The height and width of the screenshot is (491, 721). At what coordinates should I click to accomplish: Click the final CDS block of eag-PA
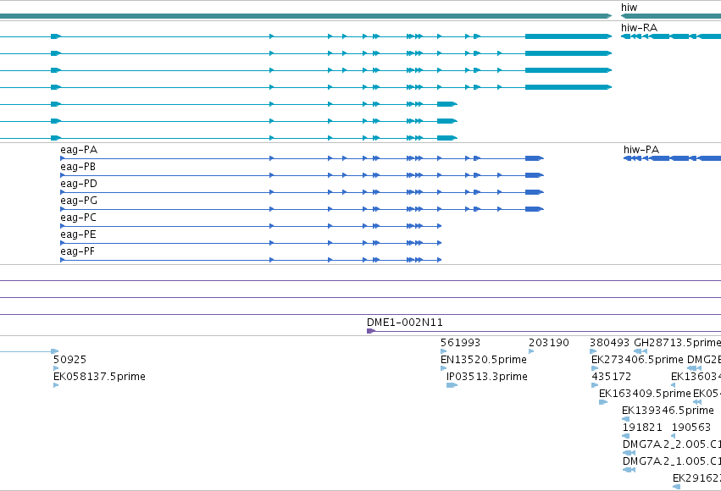coord(535,158)
